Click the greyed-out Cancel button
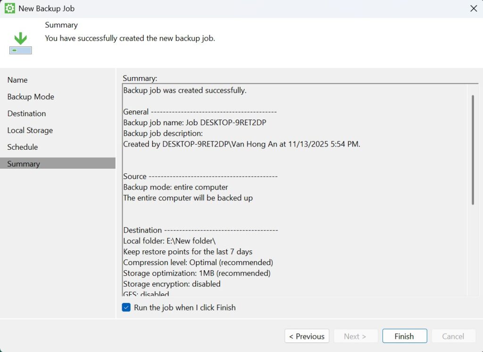 pos(453,336)
